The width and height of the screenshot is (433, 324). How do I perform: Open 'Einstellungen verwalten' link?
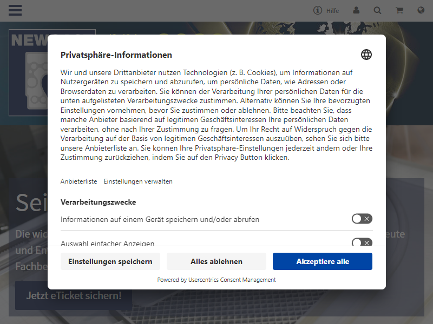coord(138,181)
